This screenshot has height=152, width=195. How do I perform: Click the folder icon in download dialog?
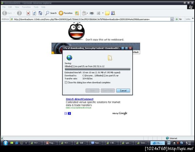[110, 58]
